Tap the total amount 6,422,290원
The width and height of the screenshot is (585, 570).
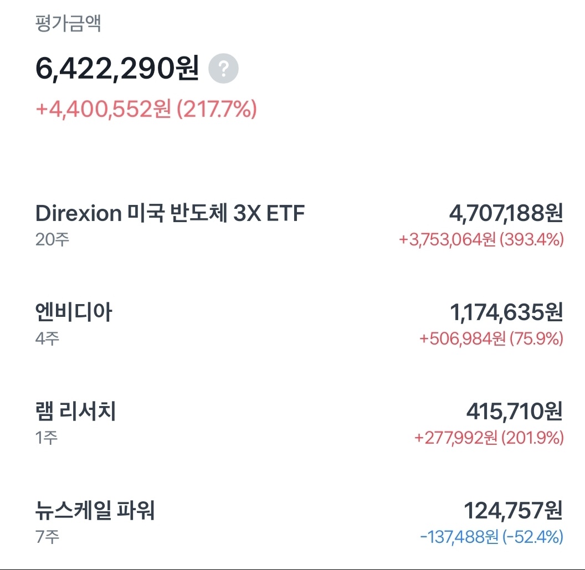(117, 68)
